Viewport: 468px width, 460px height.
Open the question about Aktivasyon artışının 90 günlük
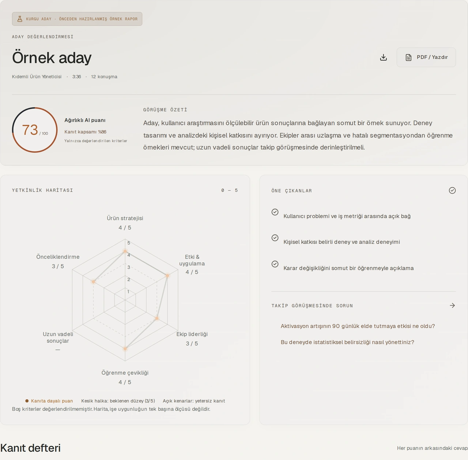358,326
